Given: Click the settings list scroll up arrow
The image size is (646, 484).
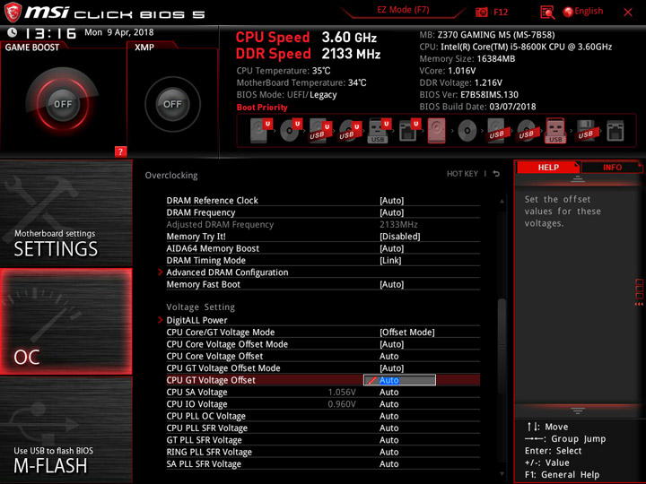Looking at the screenshot, I should tap(502, 202).
